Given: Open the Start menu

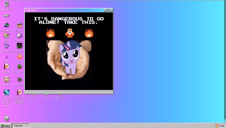Looking at the screenshot, I should point(6,126).
